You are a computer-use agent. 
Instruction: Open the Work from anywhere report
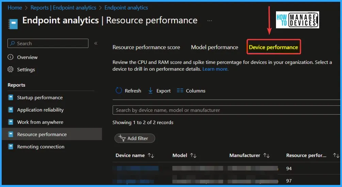tap(40, 122)
